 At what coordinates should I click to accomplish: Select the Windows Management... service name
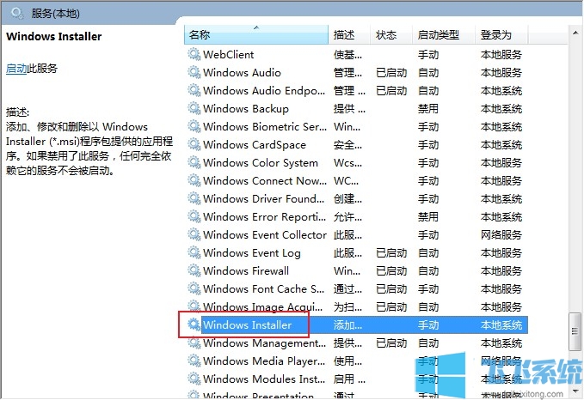264,343
